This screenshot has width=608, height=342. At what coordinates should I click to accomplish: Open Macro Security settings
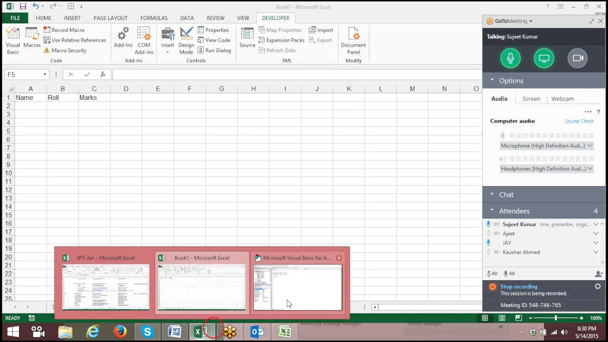[x=65, y=50]
